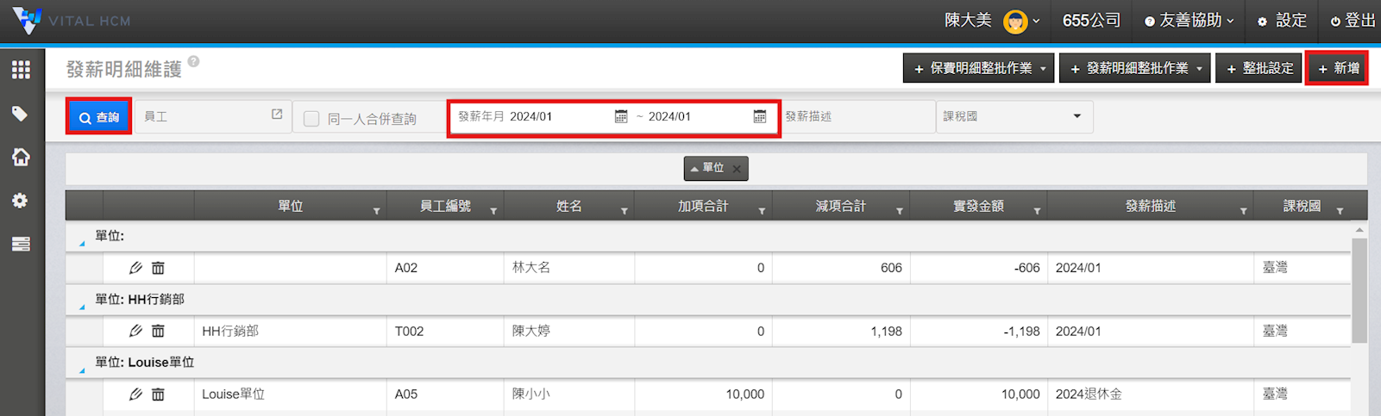
Task: Click the 新增 button
Action: coord(1337,68)
